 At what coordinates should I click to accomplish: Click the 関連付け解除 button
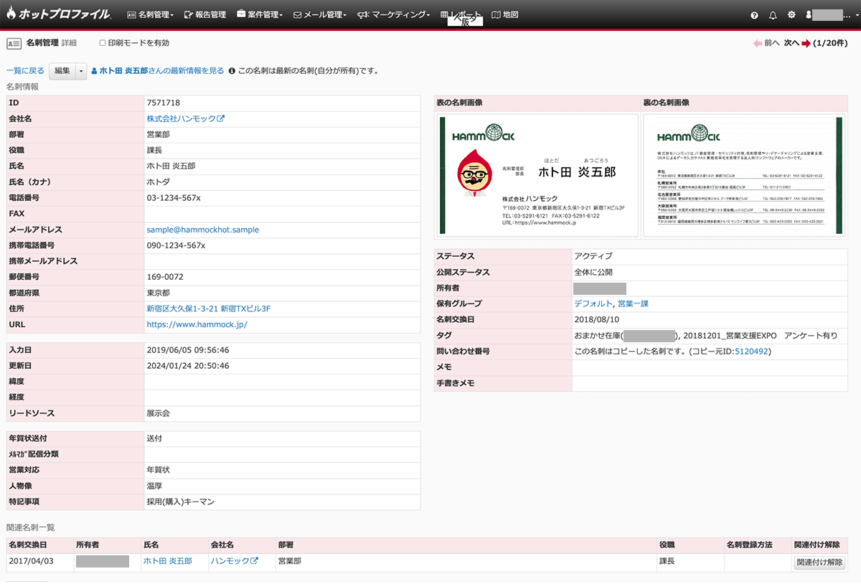click(x=819, y=562)
